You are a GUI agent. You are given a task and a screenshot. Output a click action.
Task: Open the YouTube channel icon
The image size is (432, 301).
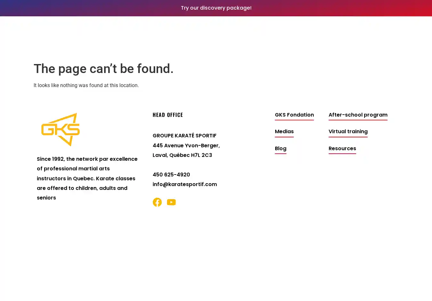(171, 202)
